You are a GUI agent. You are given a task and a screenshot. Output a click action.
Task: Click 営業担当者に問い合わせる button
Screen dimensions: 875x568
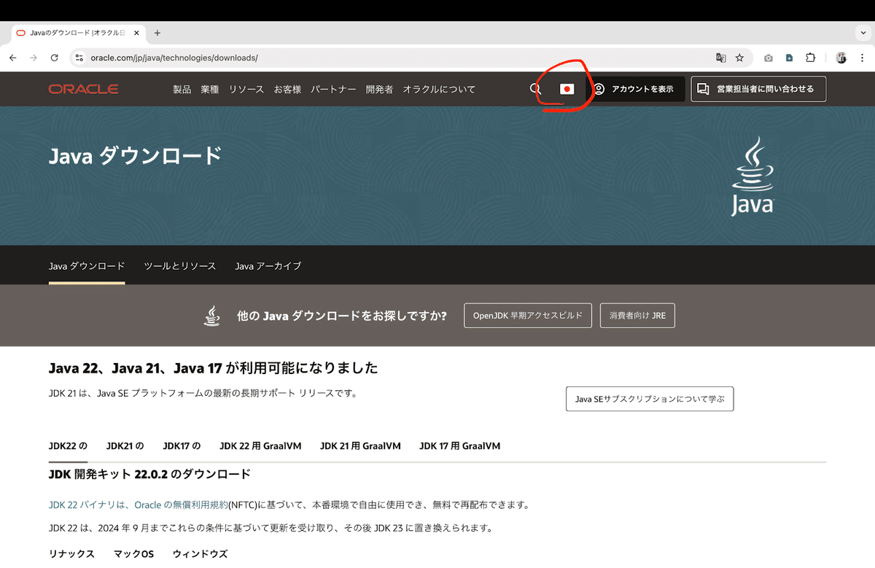point(758,89)
